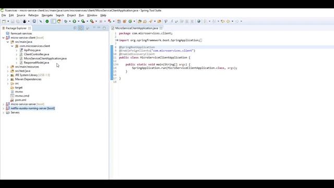Click the Open Type icon
334x188 pixels.
click(x=139, y=21)
